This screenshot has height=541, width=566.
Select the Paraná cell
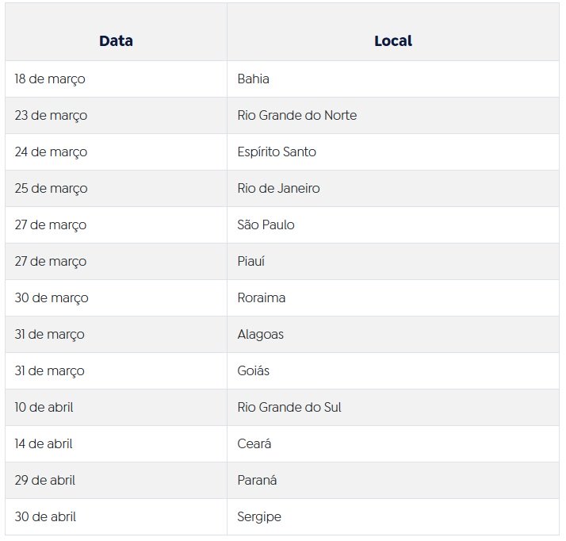click(x=257, y=481)
